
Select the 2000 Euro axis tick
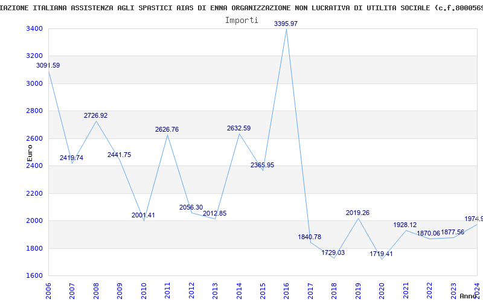[34, 220]
